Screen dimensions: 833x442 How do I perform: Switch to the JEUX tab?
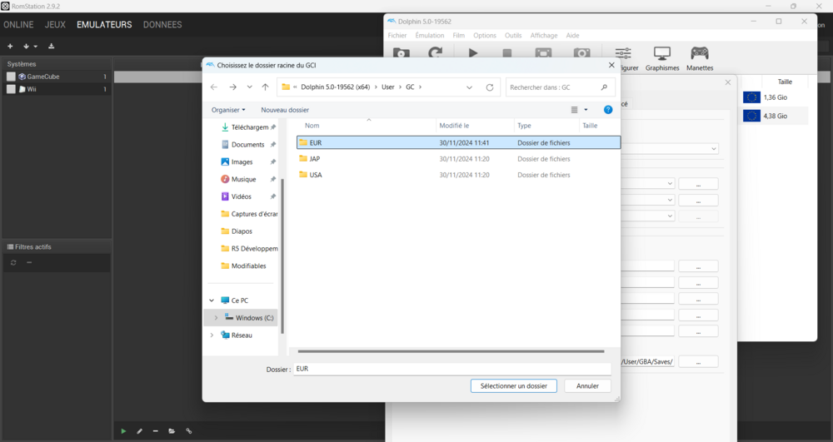pyautogui.click(x=55, y=25)
